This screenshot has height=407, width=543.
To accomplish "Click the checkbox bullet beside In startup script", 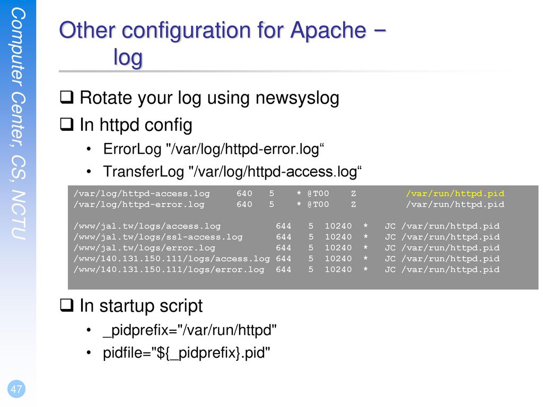I will pos(67,305).
